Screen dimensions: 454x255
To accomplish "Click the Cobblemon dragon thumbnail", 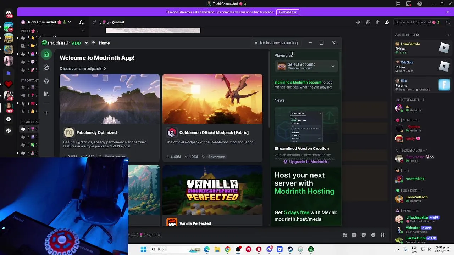I will click(x=212, y=99).
